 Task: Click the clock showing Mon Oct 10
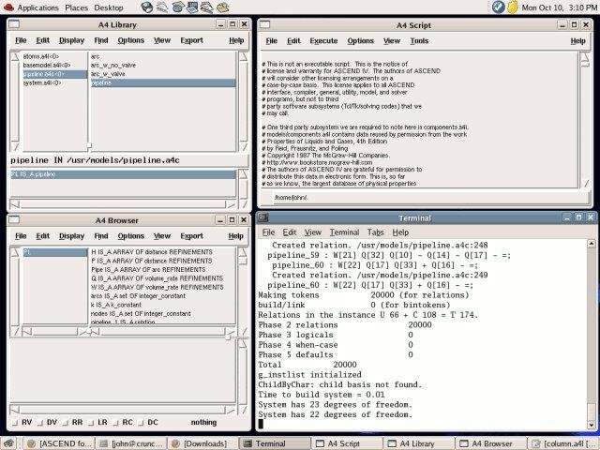coord(560,7)
